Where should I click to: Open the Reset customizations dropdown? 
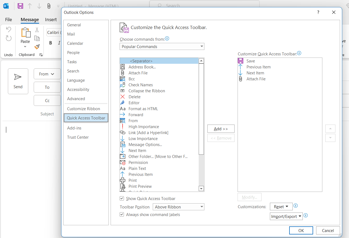pos(281,207)
